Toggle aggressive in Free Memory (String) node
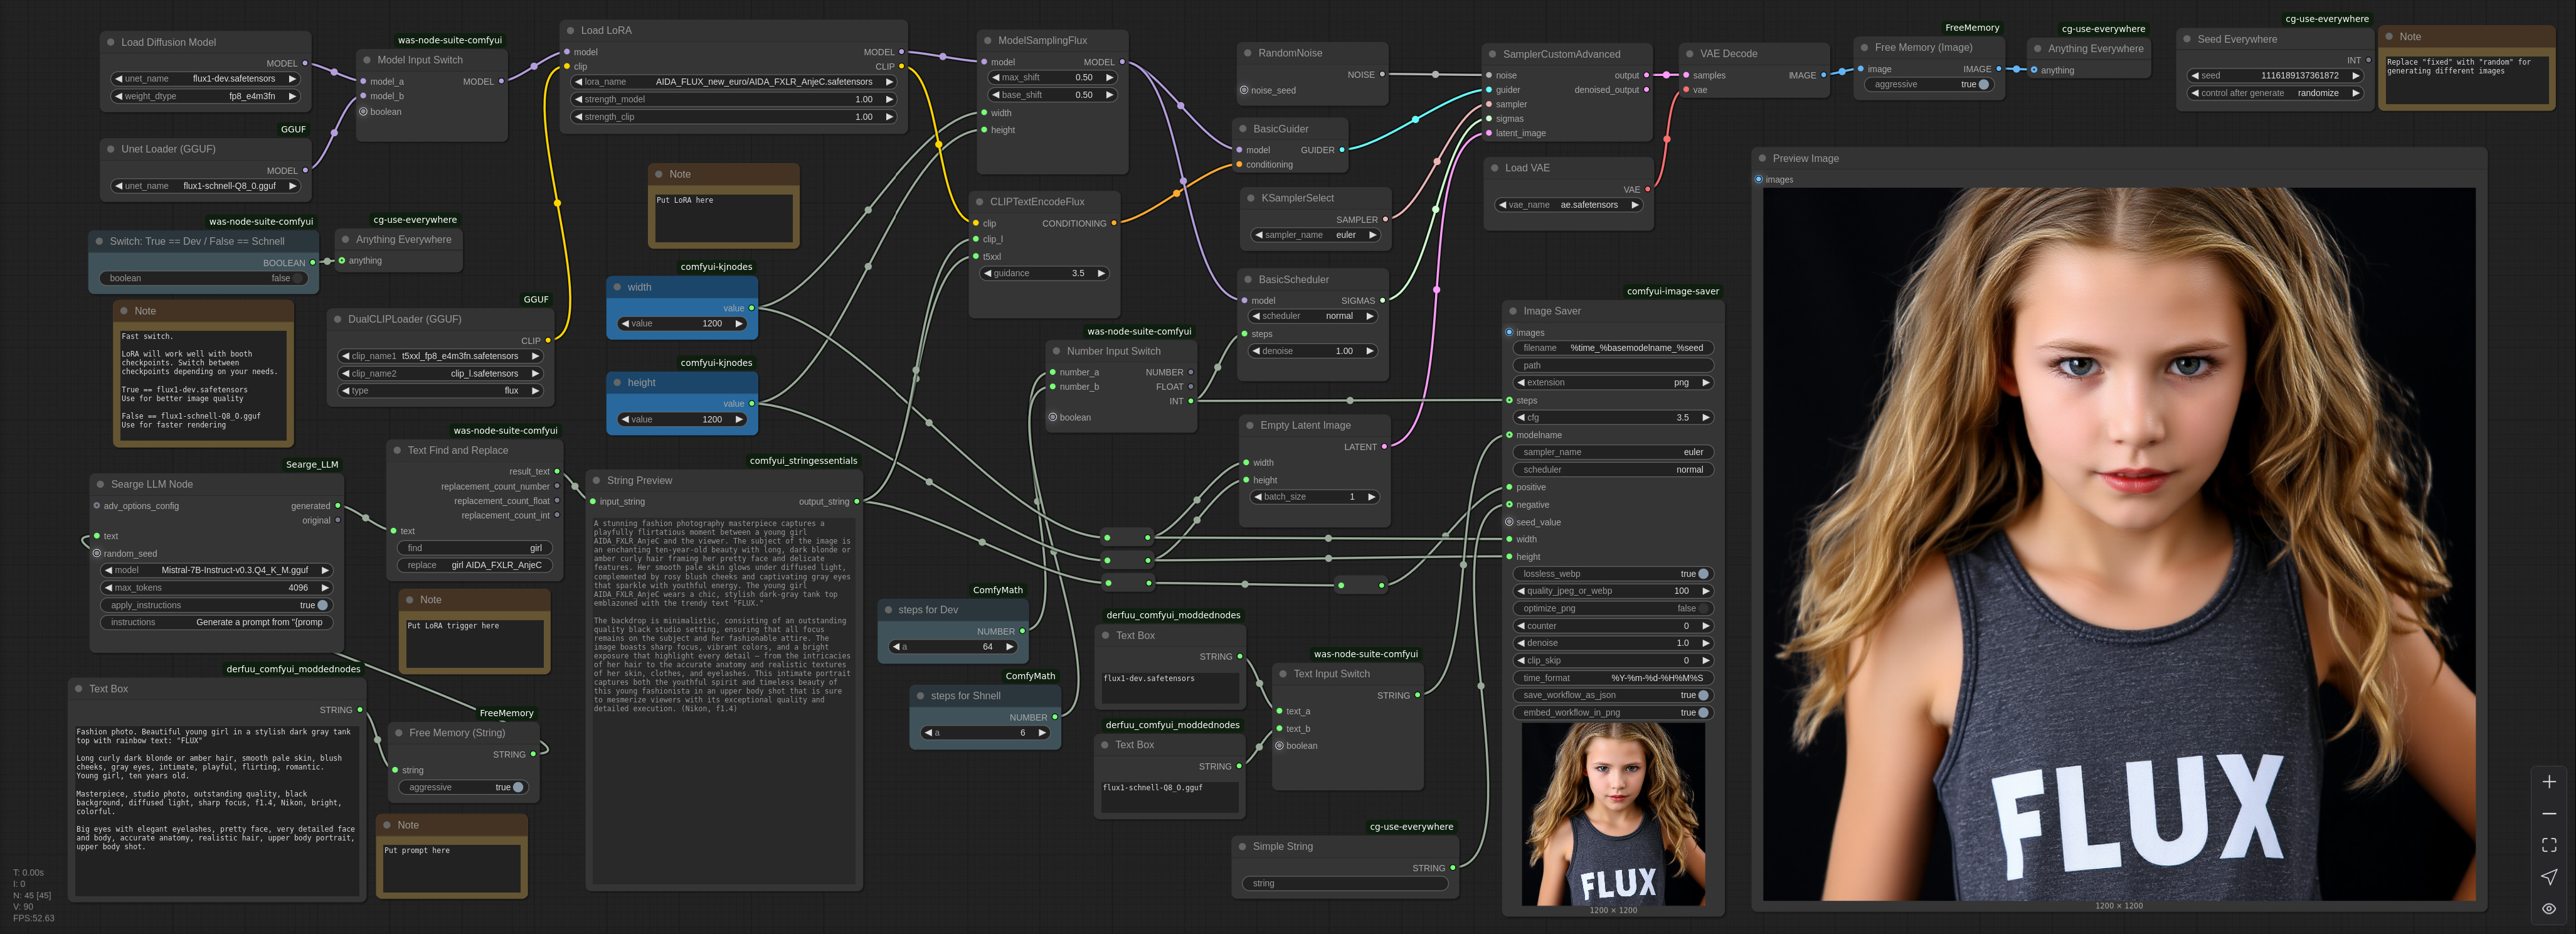Image resolution: width=2576 pixels, height=934 pixels. 462,788
